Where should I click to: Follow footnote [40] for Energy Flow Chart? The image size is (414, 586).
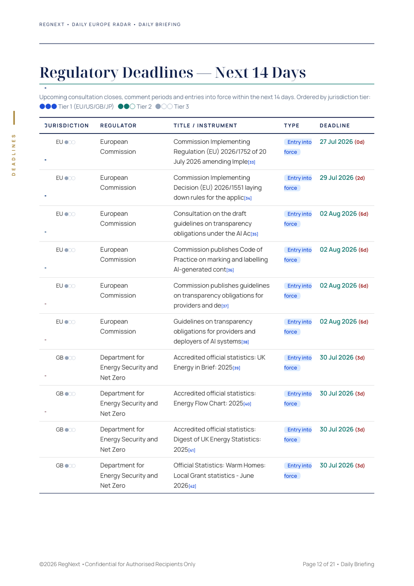tap(247, 404)
